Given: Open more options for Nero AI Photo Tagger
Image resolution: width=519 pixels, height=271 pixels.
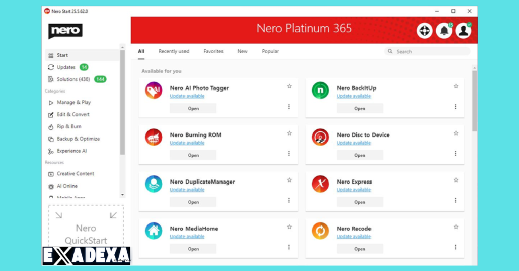Looking at the screenshot, I should point(289,107).
